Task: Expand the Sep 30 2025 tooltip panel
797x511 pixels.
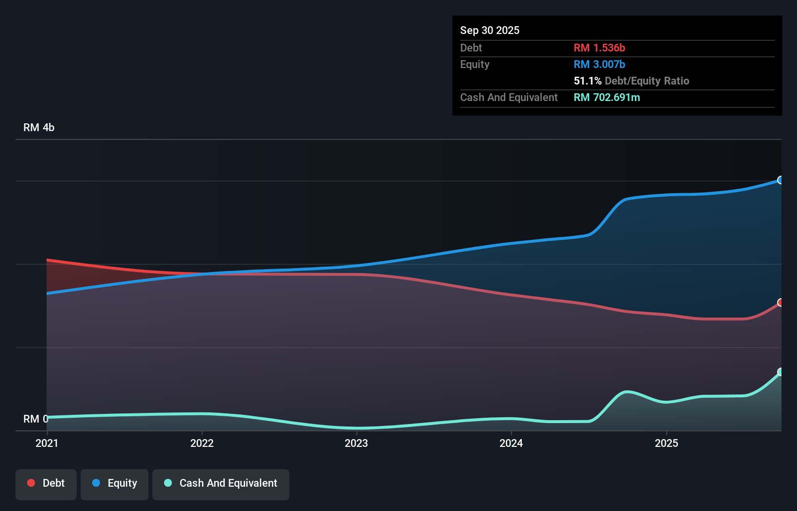Action: 490,30
